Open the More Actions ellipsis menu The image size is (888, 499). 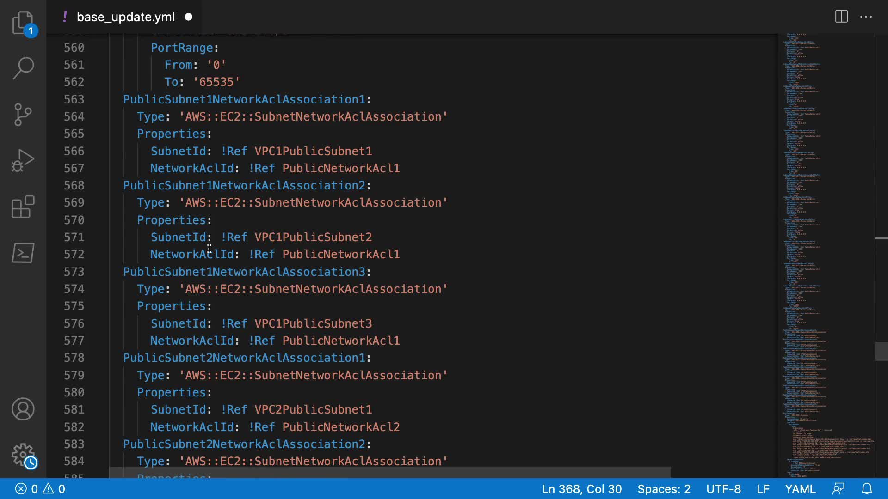tap(866, 17)
